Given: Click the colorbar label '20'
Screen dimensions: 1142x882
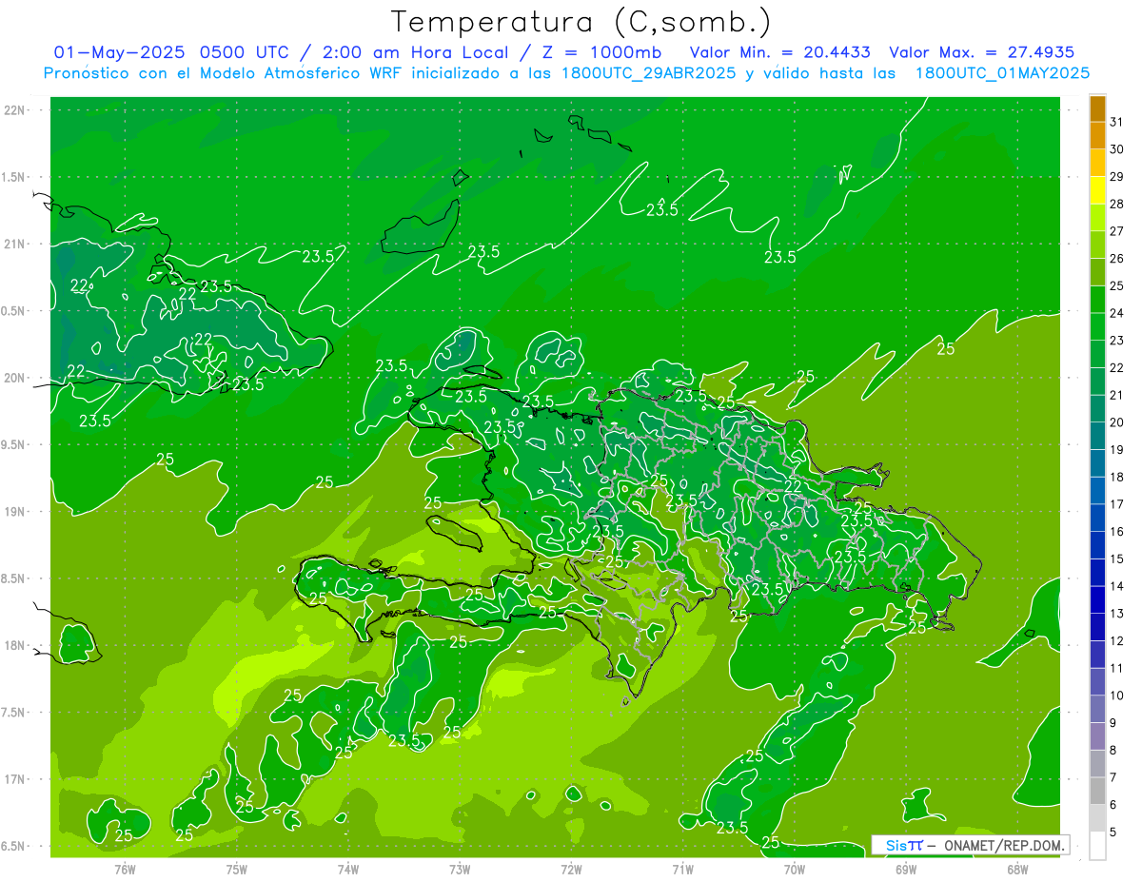Looking at the screenshot, I should [x=1117, y=422].
